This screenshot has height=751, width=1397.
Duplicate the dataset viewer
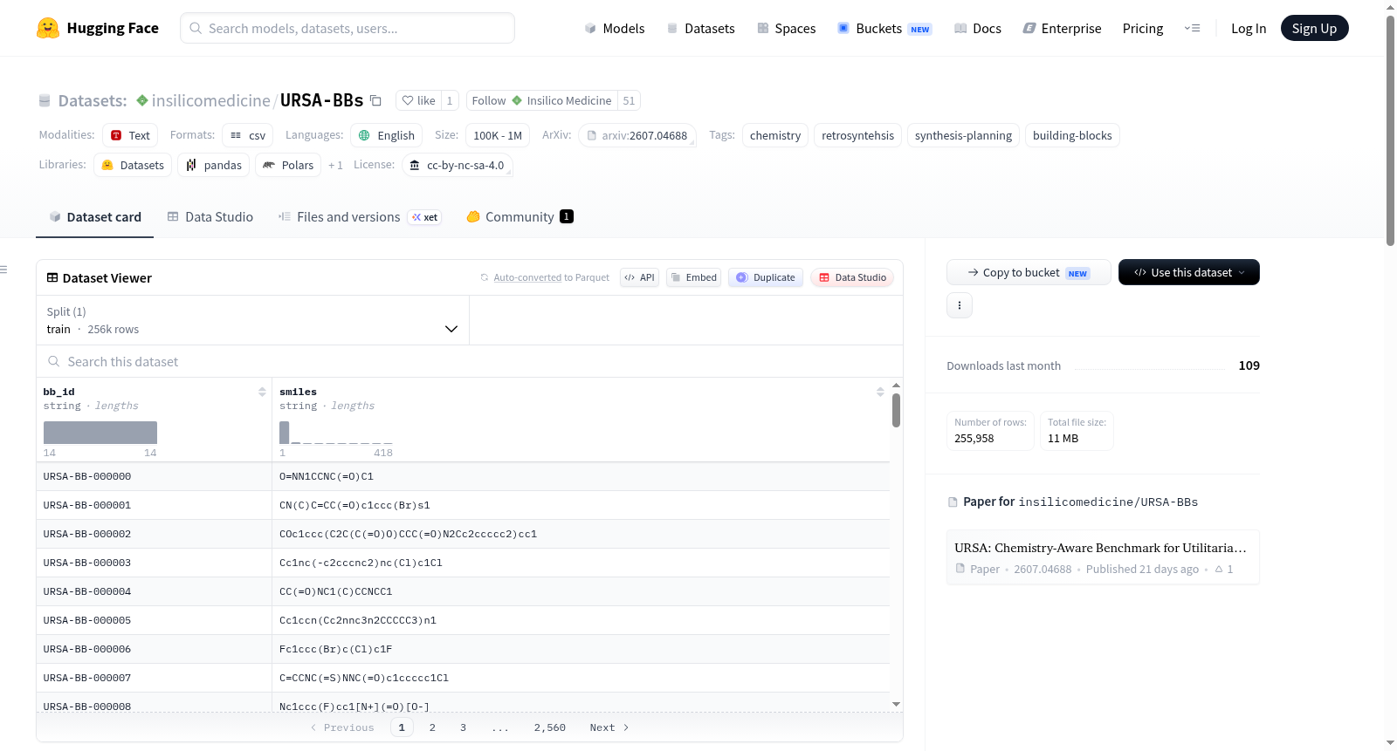tap(766, 277)
